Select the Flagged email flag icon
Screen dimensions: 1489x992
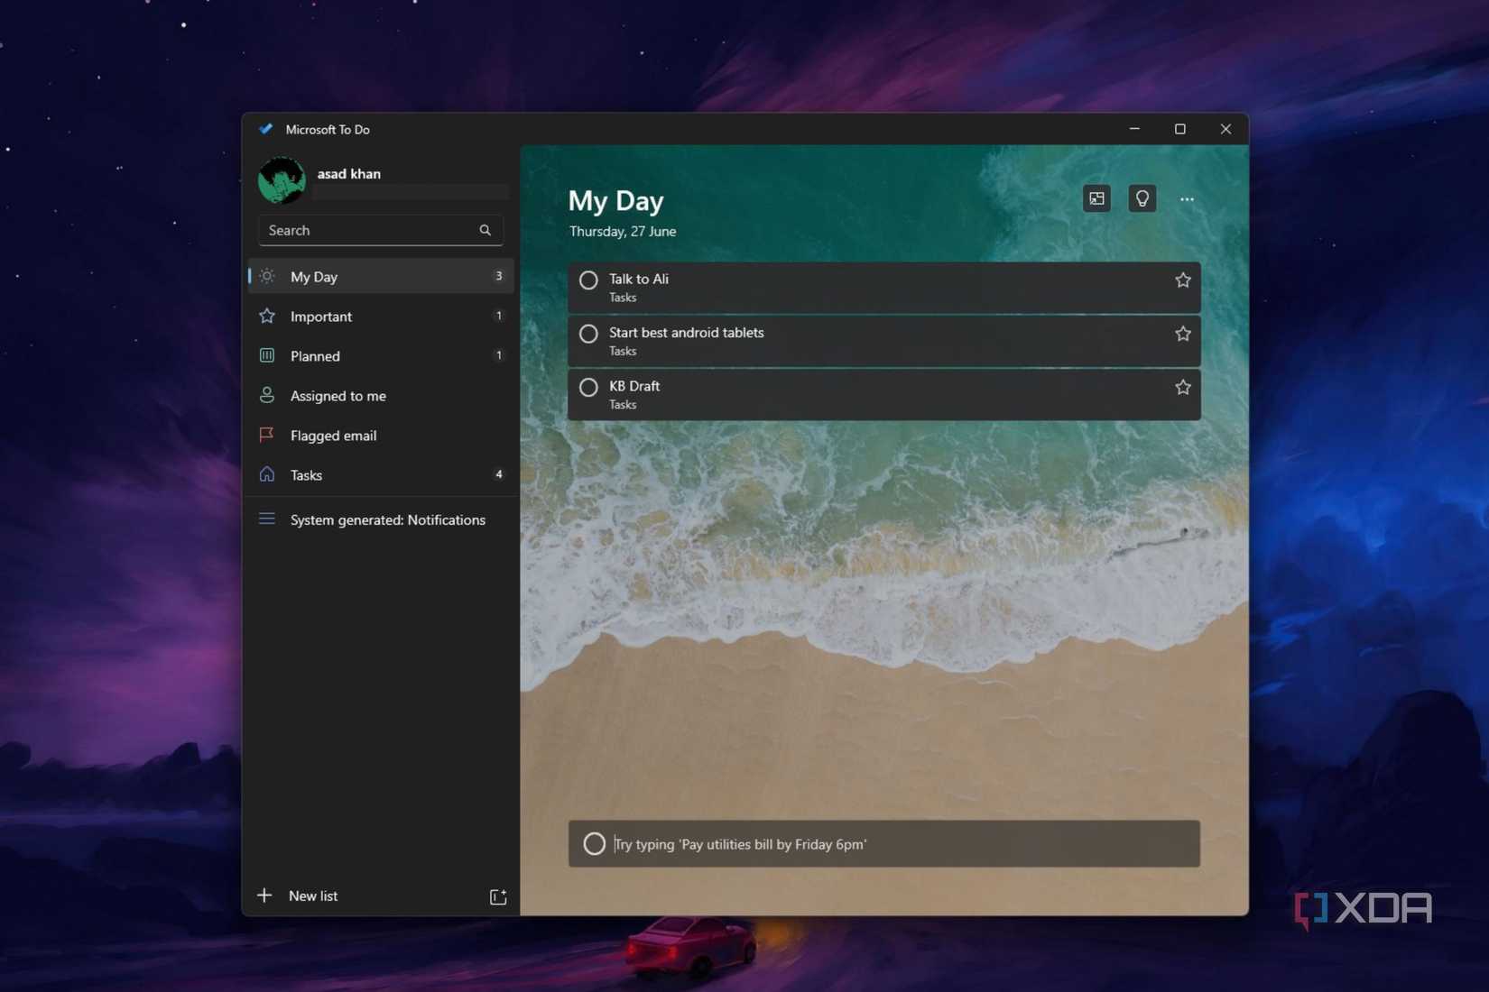[266, 435]
